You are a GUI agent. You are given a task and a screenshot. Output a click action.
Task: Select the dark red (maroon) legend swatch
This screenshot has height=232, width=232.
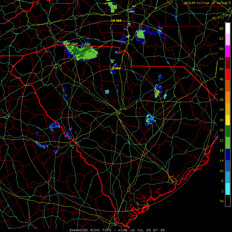(228, 63)
